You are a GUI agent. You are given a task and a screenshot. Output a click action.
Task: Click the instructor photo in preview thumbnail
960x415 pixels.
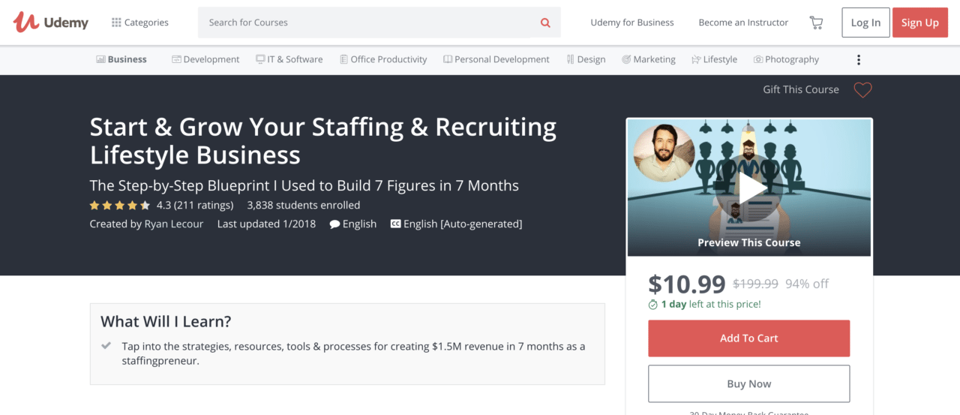(664, 153)
